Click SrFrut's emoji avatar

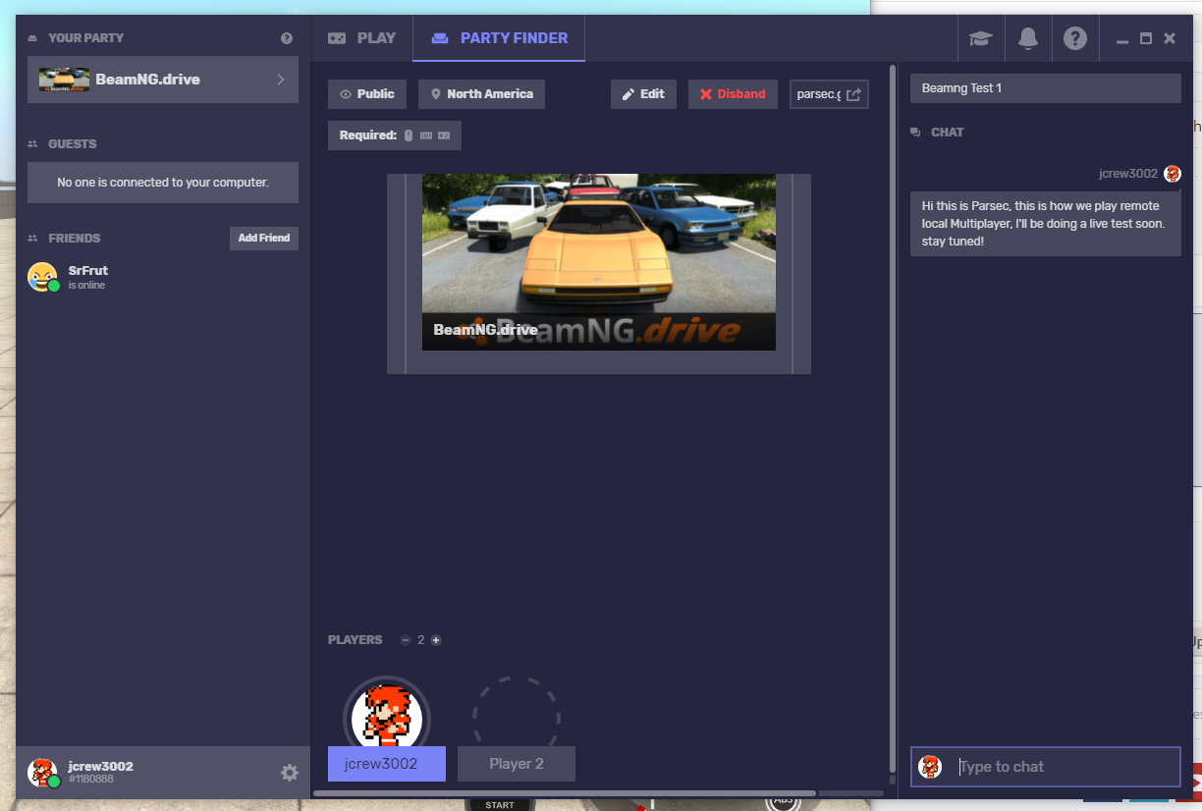click(43, 277)
